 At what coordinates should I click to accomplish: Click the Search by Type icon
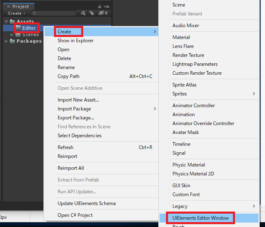(x=83, y=13)
